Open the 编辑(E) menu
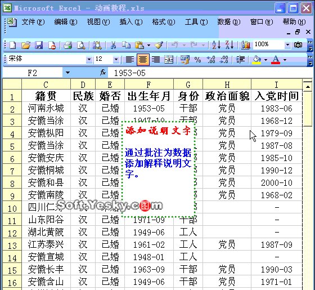Image resolution: width=315 pixels, height=290 pixels. (x=66, y=22)
